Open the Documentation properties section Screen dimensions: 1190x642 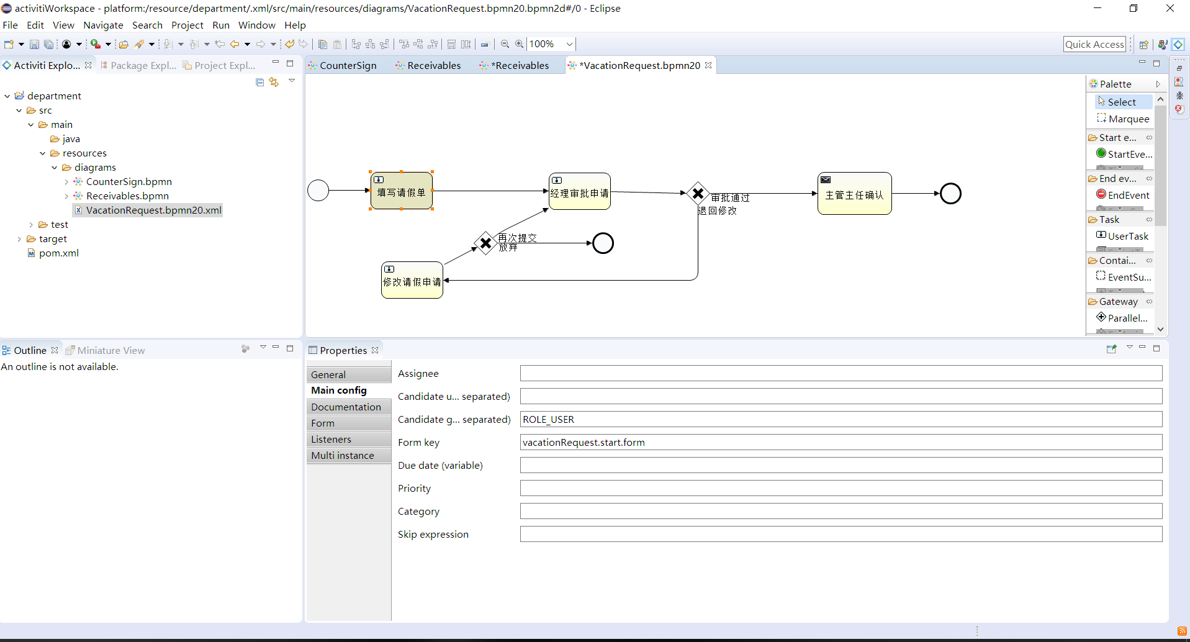[x=349, y=407]
